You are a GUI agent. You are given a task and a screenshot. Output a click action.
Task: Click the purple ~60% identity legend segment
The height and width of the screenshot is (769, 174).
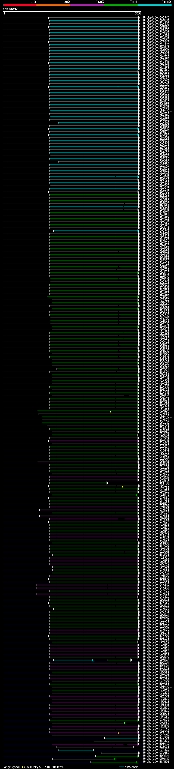[87, 5]
